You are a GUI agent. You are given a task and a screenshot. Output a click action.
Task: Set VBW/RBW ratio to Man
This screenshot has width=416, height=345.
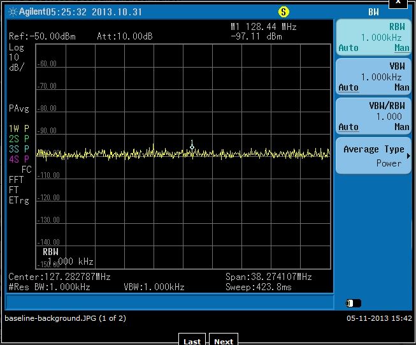[402, 127]
